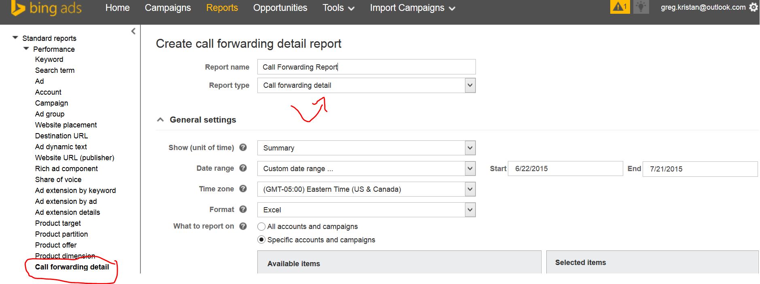Select the Ad dynamic text report
Screen dimensions: 760x284
pos(61,147)
